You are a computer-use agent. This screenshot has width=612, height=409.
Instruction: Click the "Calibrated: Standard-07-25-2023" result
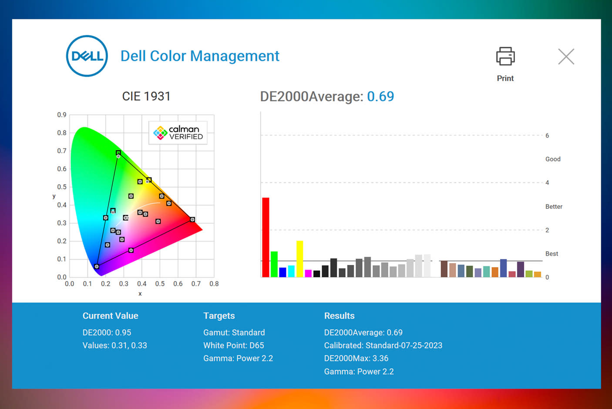point(383,345)
